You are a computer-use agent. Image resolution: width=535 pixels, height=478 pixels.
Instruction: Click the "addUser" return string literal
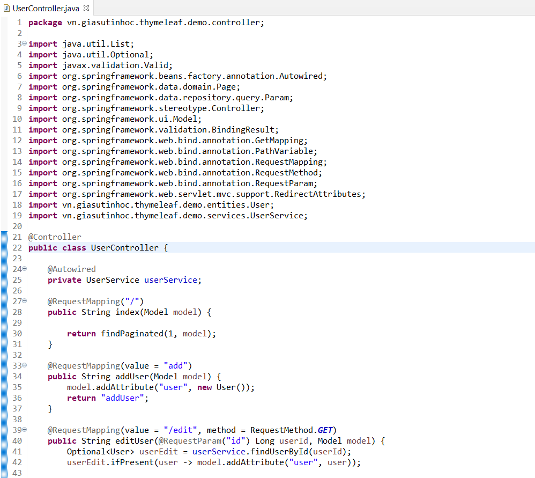point(123,398)
